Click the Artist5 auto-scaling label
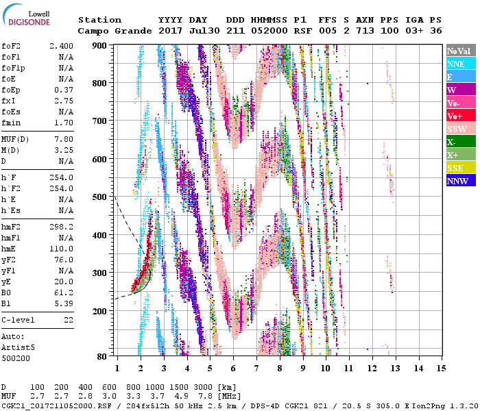Screen dimensions: 480x411 18,347
